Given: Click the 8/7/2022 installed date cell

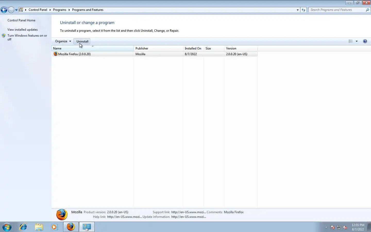Looking at the screenshot, I should click(191, 54).
